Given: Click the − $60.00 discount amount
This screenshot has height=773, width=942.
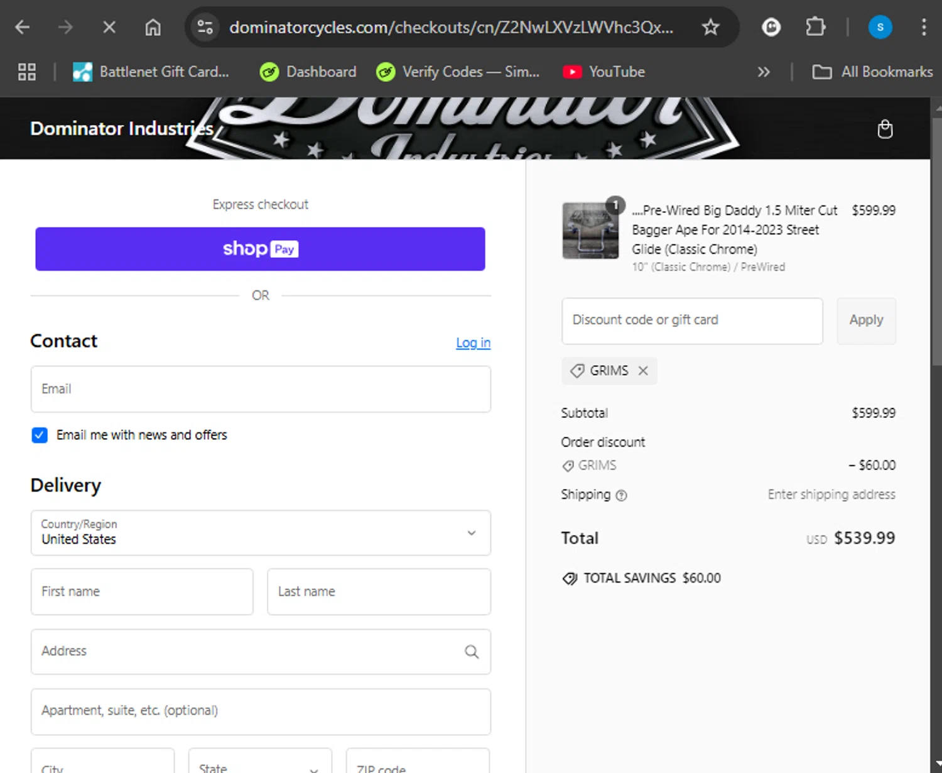Looking at the screenshot, I should (x=872, y=465).
